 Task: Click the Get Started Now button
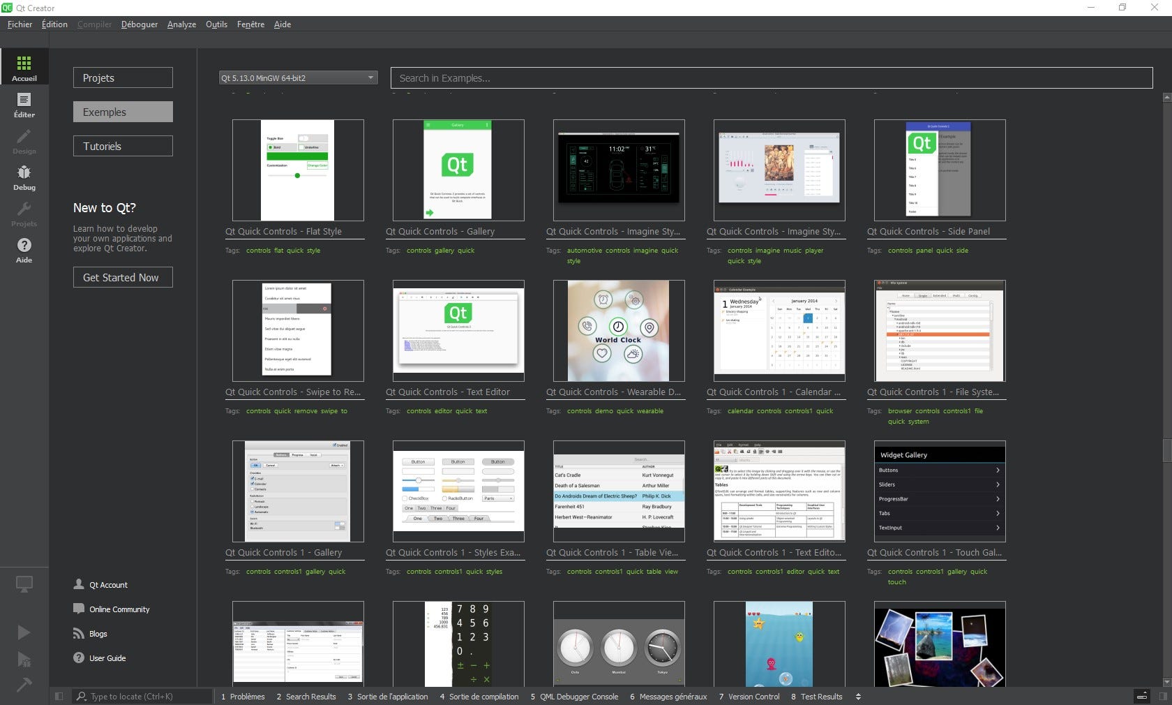[x=123, y=277]
